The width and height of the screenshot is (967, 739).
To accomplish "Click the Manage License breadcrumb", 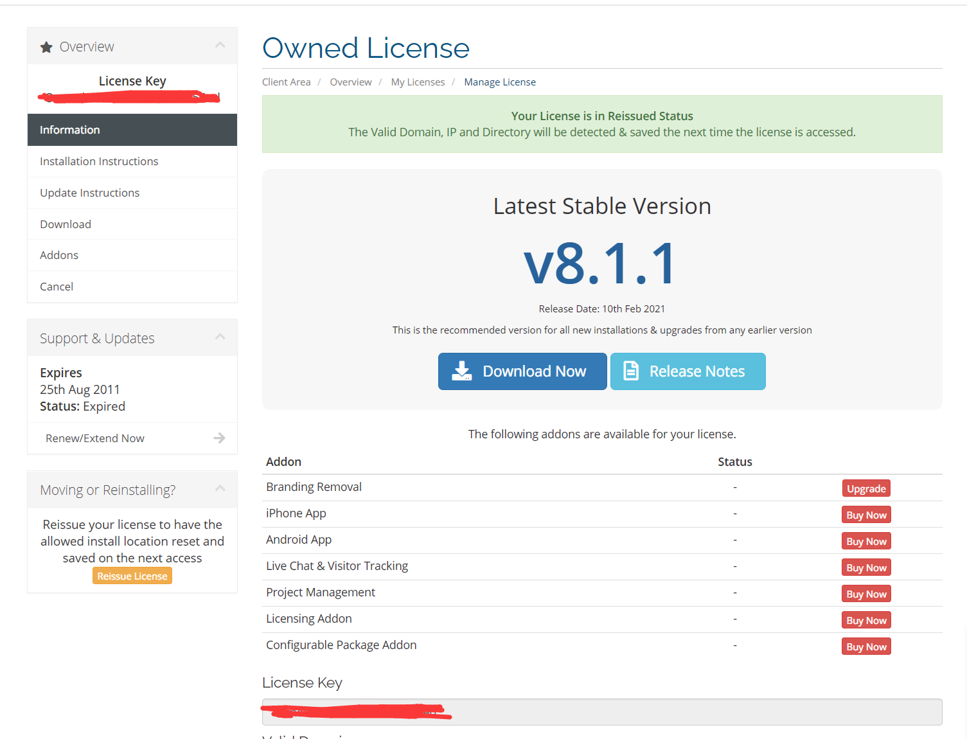I will pyautogui.click(x=500, y=82).
